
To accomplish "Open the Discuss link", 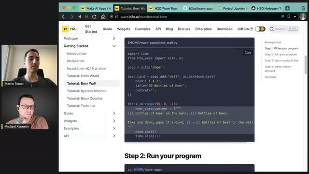I will [x=184, y=29].
